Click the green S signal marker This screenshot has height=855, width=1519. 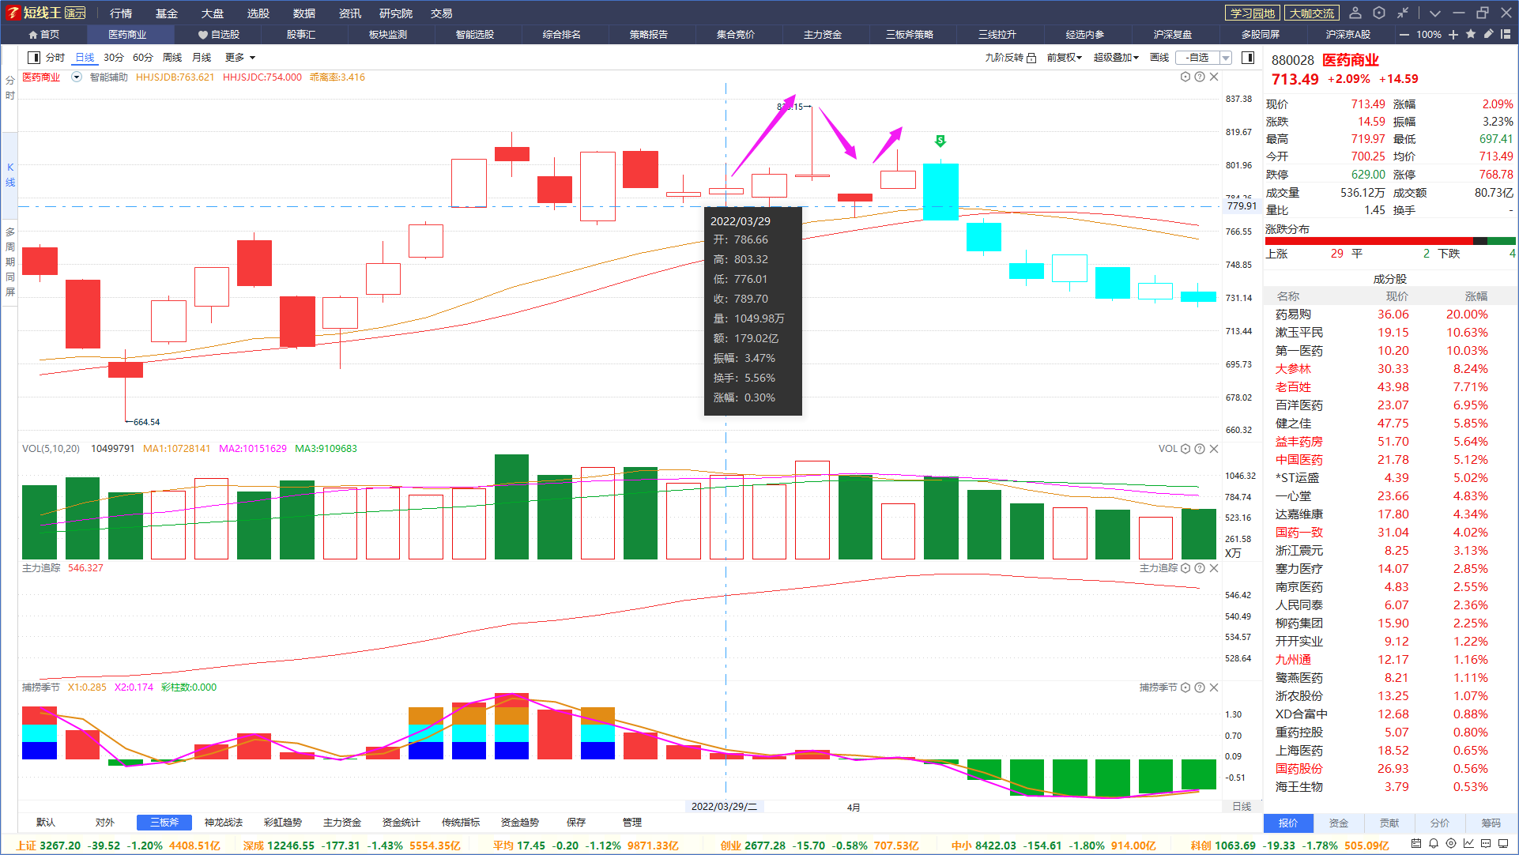coord(940,141)
